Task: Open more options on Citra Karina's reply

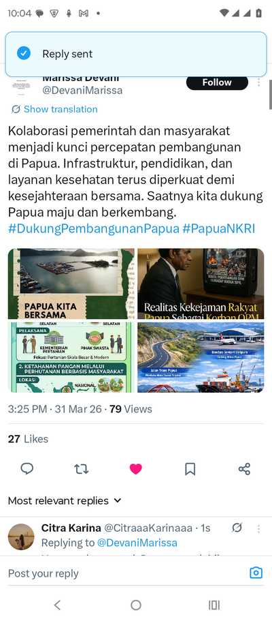Action: (259, 529)
